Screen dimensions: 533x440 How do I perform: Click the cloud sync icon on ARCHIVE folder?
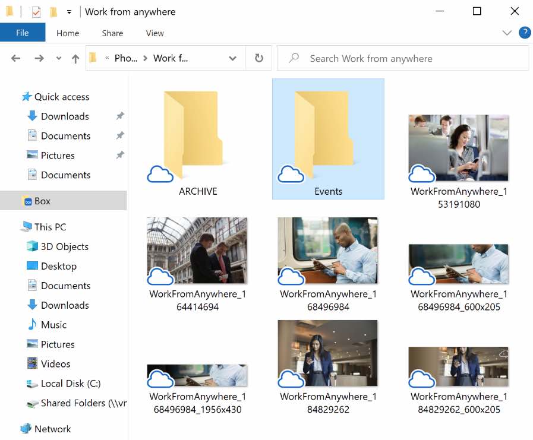click(x=160, y=175)
